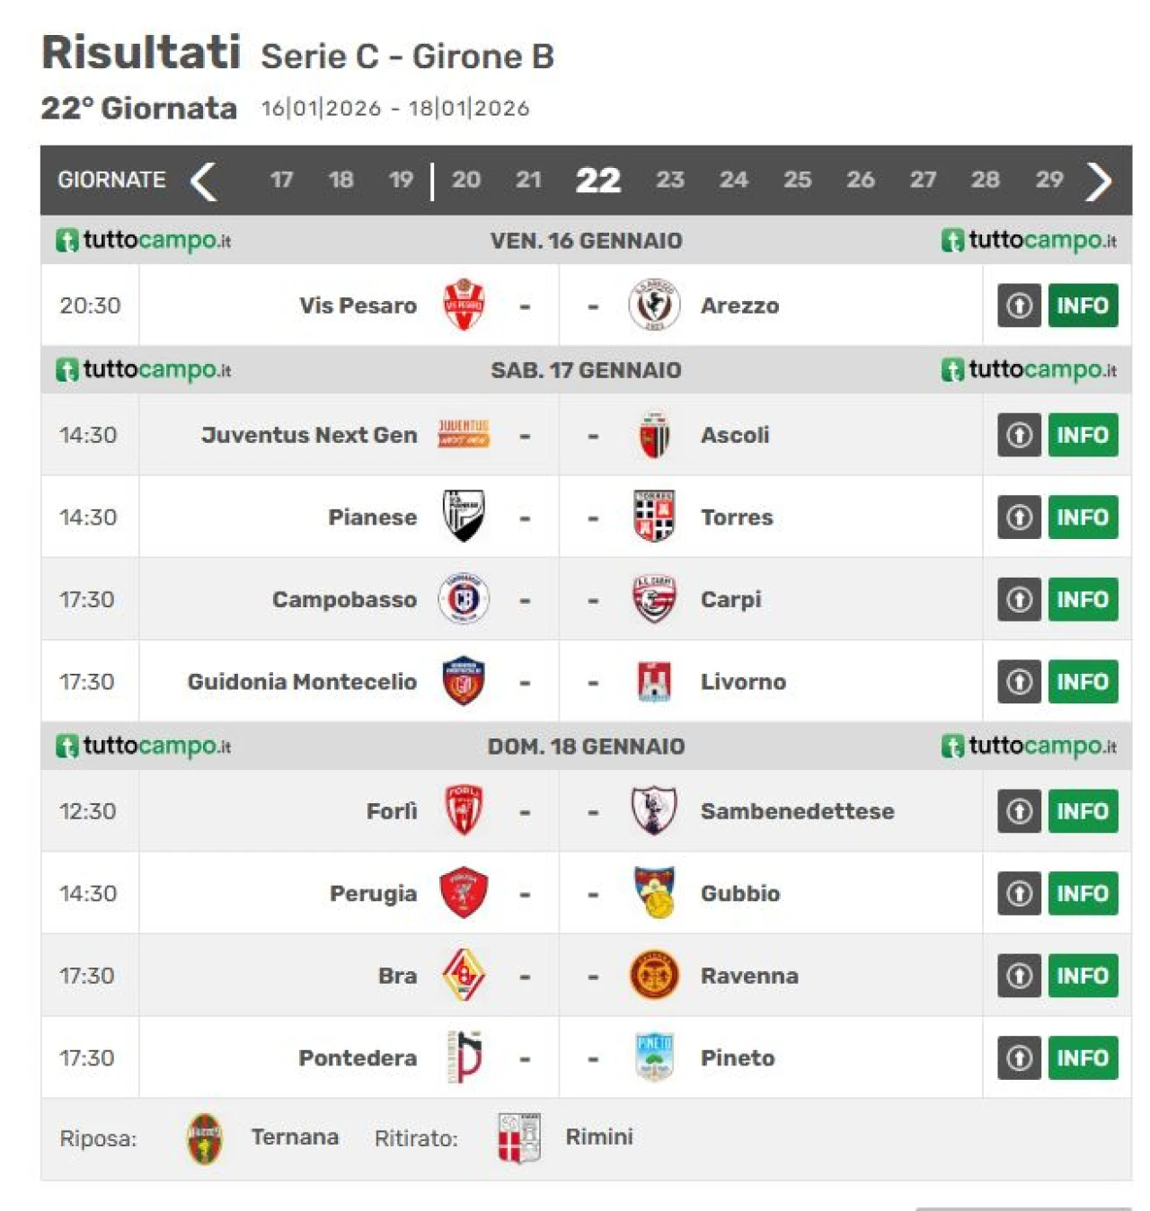Click the Campobasso team crest
This screenshot has width=1150, height=1211.
coord(464,599)
